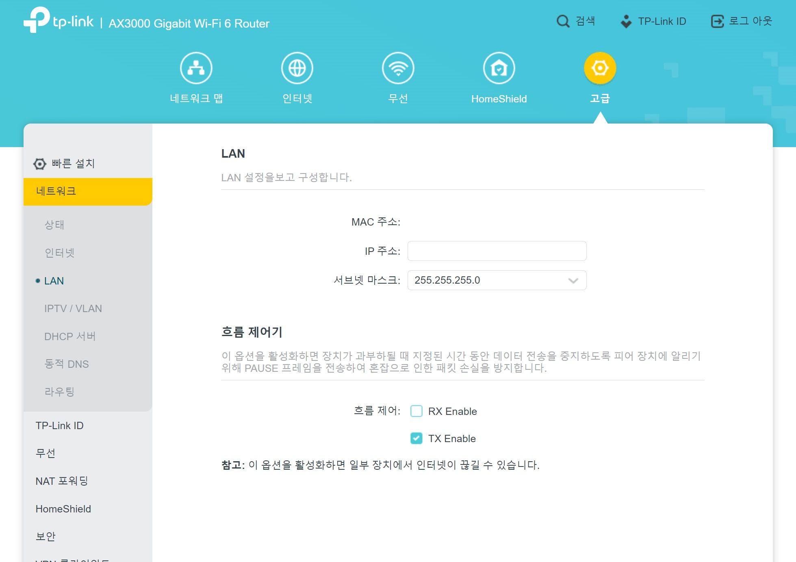Click the RX Enable label text
The width and height of the screenshot is (796, 562).
pos(452,411)
